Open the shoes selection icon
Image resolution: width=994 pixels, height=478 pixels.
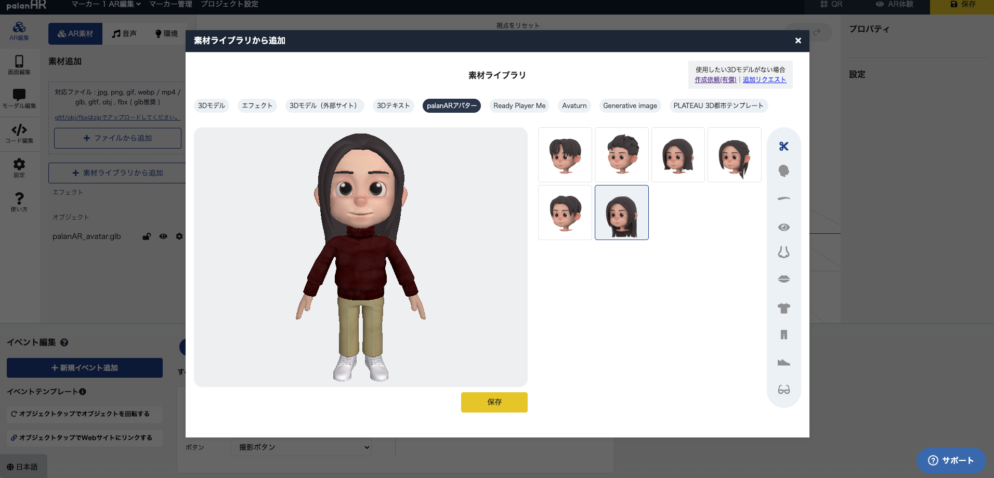coord(783,362)
